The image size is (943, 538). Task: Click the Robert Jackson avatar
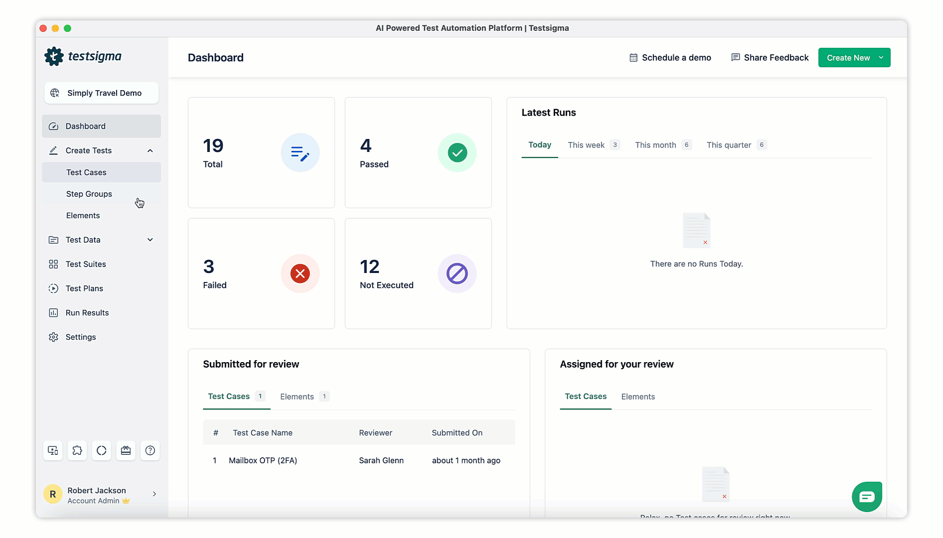pyautogui.click(x=53, y=494)
